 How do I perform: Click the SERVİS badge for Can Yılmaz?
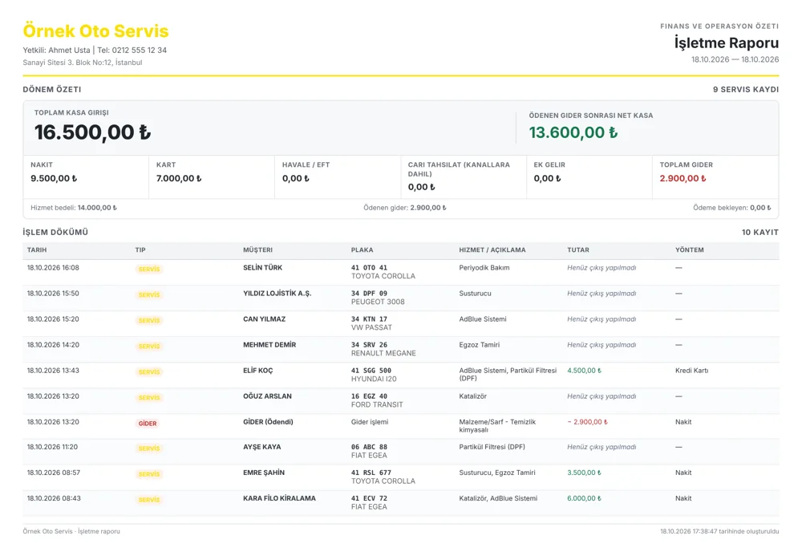tap(149, 321)
